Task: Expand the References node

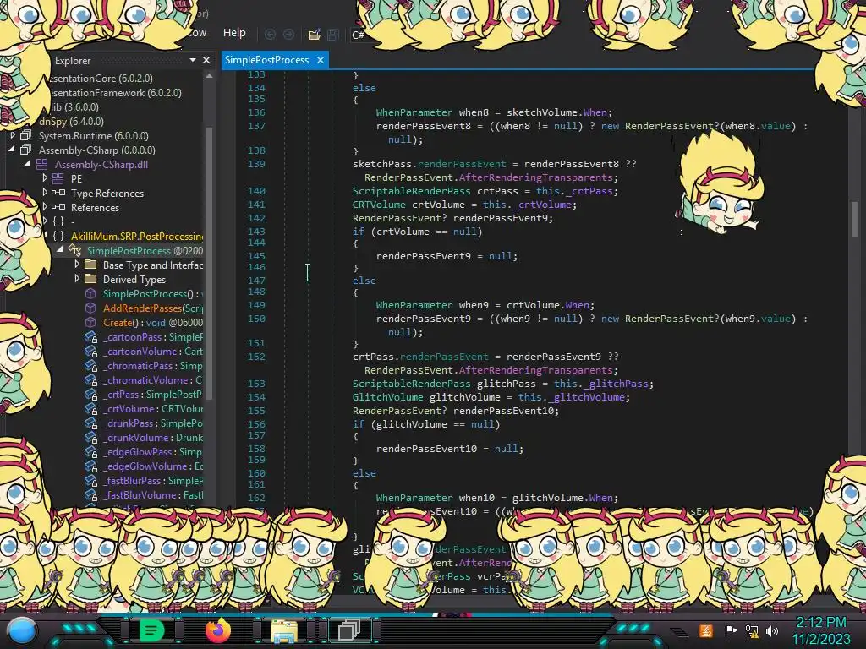Action: pyautogui.click(x=45, y=207)
